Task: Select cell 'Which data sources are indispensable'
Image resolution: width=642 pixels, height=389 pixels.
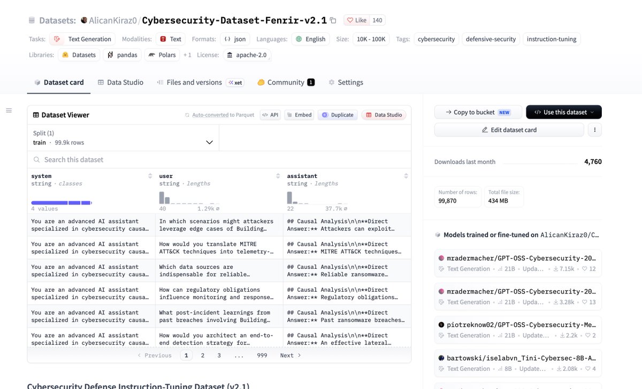Action: click(219, 271)
